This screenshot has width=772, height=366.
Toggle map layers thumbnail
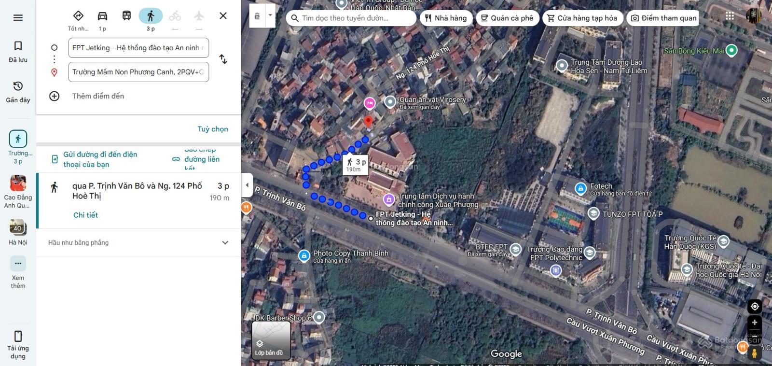tap(271, 340)
